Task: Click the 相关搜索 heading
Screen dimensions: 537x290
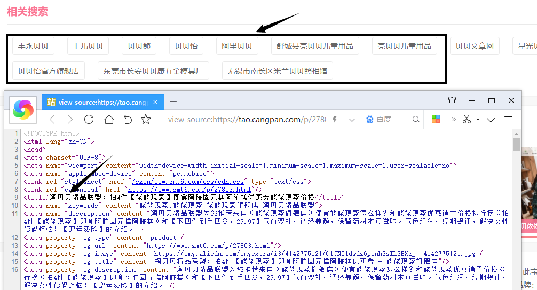Action: coord(27,12)
